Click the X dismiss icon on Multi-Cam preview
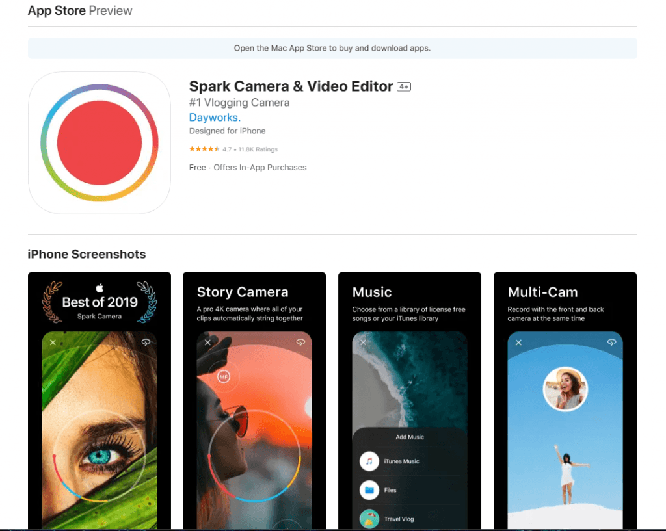The width and height of the screenshot is (666, 531). tap(518, 343)
